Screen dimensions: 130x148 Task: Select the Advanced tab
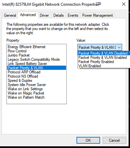[x=28, y=15]
